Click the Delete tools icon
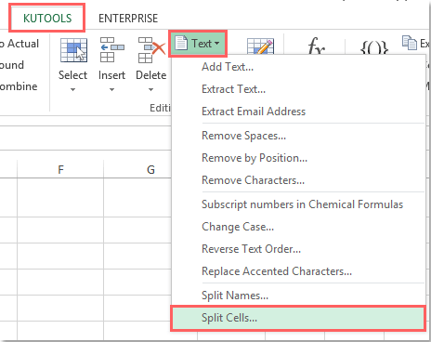Viewport: 431px width, 342px height. [151, 50]
